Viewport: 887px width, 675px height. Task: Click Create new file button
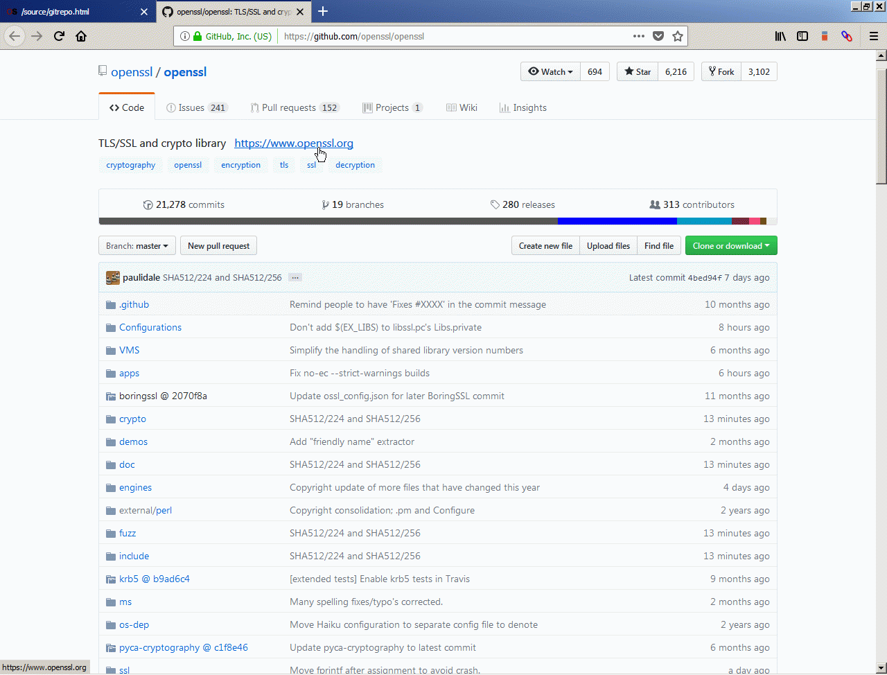click(545, 246)
